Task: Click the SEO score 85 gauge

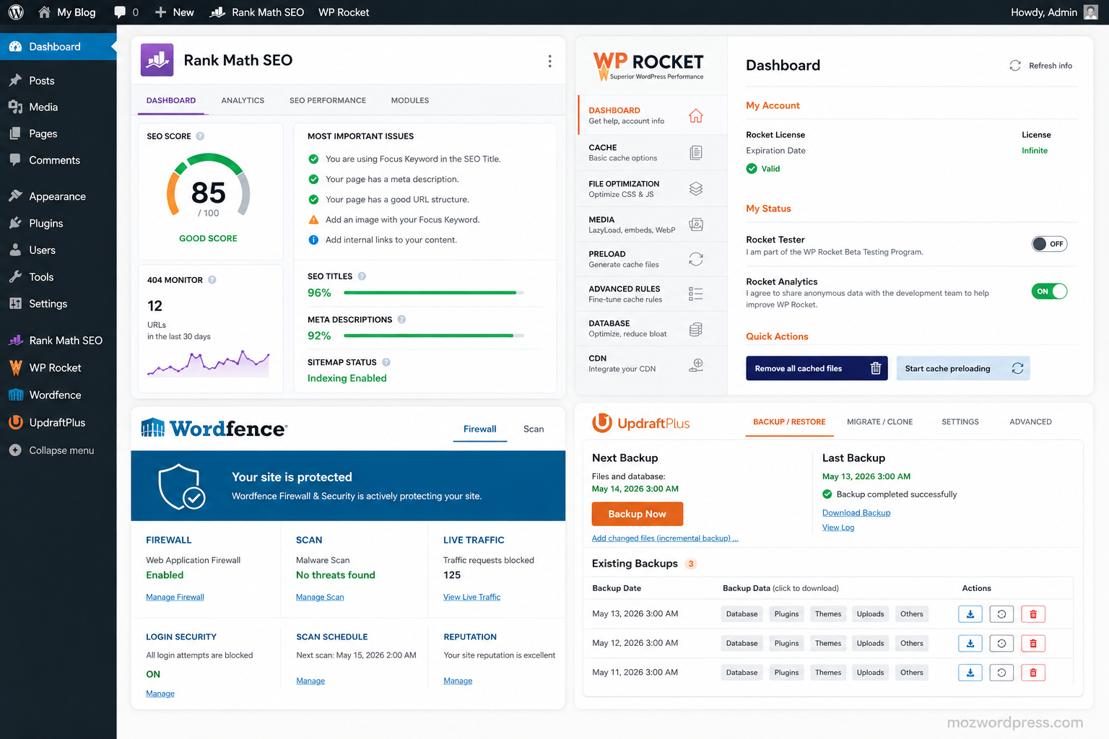Action: coord(209,187)
